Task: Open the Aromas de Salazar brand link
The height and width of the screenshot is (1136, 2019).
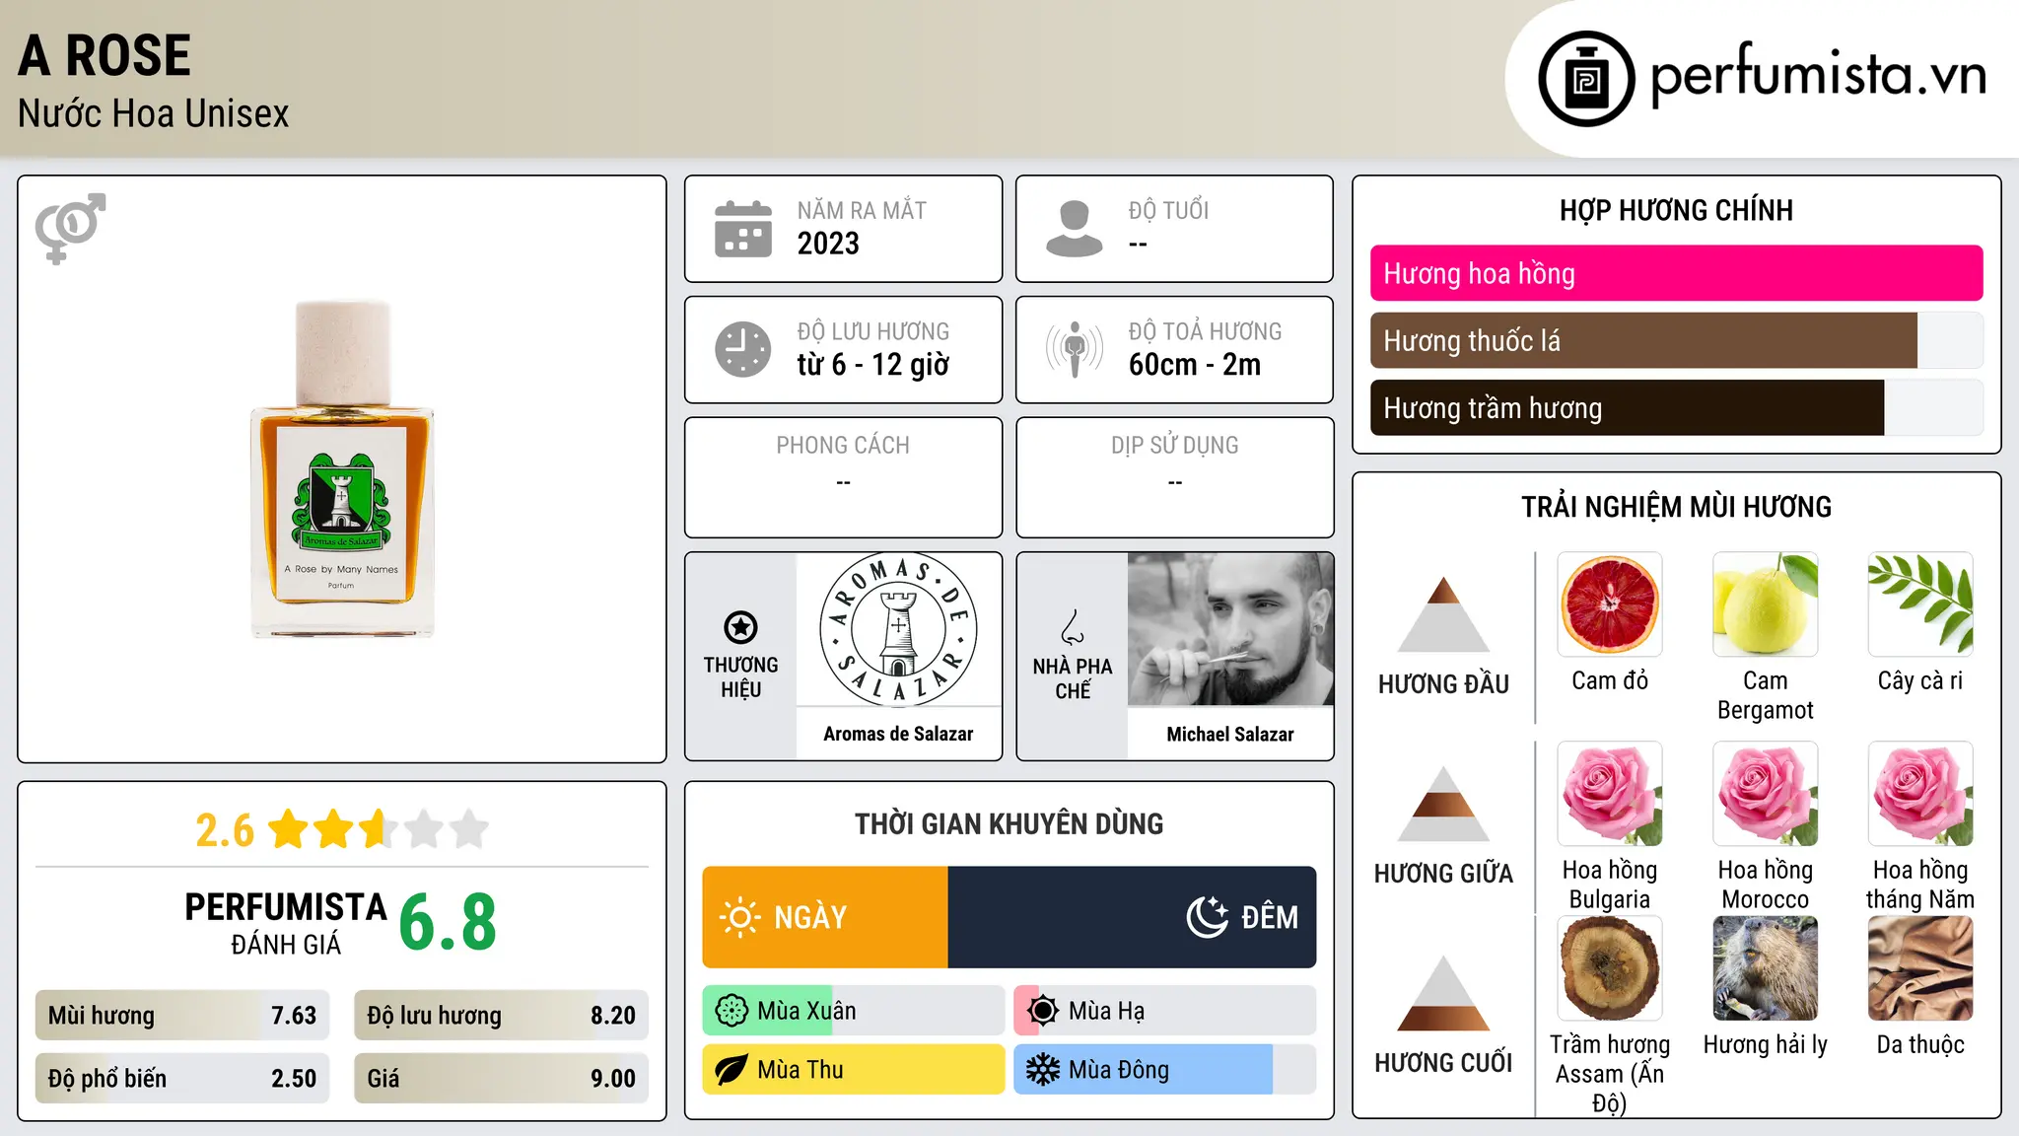Action: click(898, 734)
